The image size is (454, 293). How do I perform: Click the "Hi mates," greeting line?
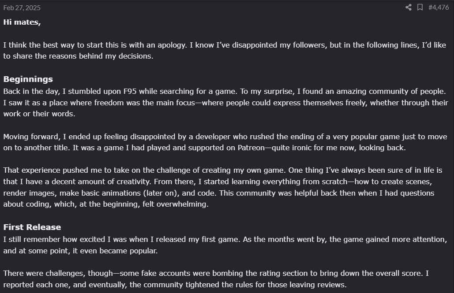click(x=22, y=22)
